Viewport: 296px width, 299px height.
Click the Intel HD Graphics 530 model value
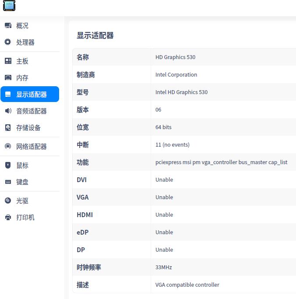pos(181,92)
